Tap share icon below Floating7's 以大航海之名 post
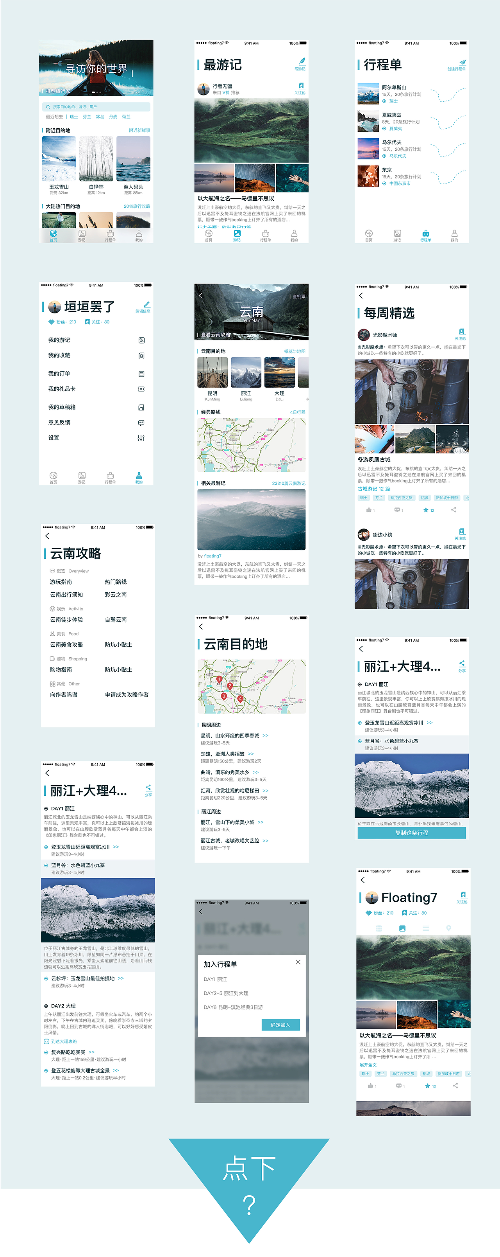This screenshot has width=500, height=1257. pyautogui.click(x=455, y=1086)
